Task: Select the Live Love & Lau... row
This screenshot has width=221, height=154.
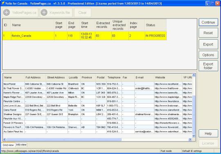Action: point(97,106)
